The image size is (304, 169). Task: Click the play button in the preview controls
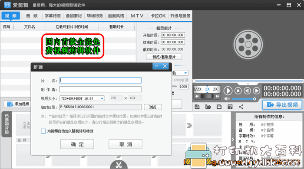tap(228, 91)
